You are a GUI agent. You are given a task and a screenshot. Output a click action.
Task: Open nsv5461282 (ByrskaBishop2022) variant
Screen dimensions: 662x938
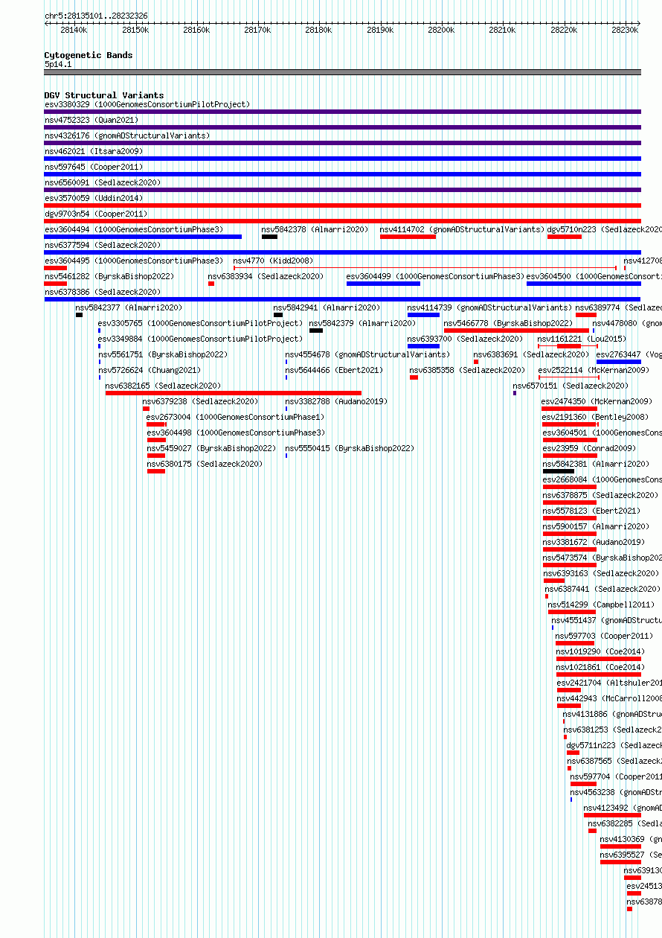pos(109,276)
